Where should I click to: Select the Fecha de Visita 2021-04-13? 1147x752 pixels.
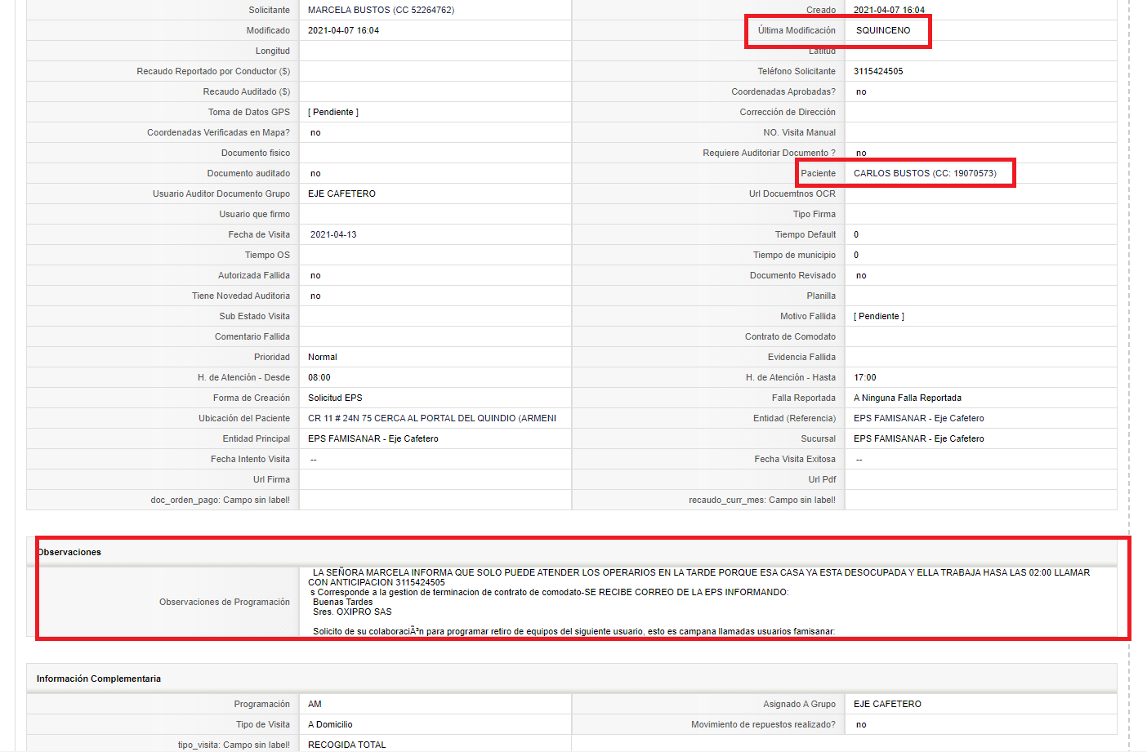[x=333, y=234]
